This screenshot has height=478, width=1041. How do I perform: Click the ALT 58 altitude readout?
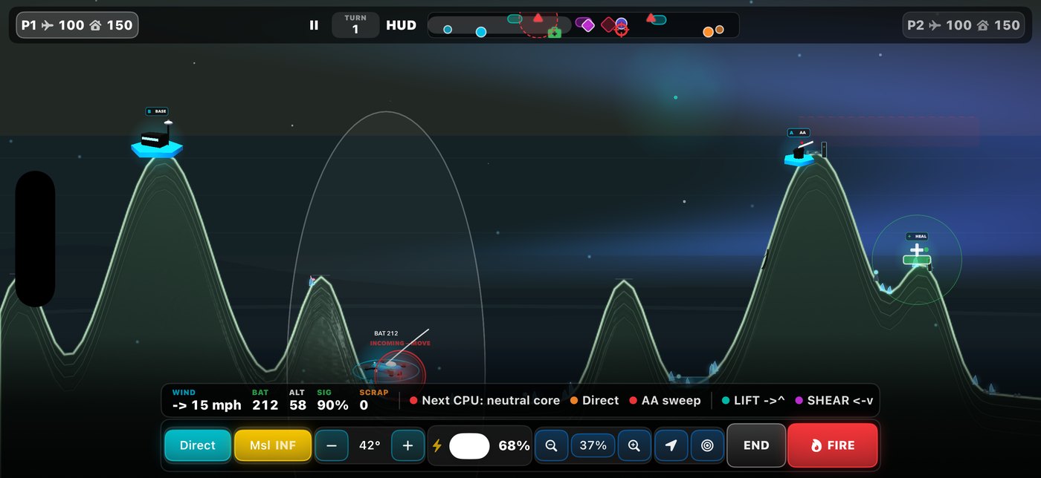[x=297, y=401]
